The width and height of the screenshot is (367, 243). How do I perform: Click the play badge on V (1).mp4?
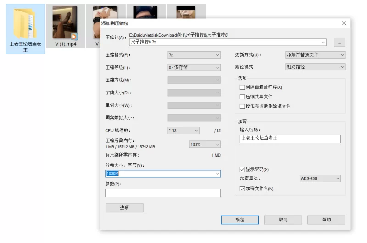(74, 37)
